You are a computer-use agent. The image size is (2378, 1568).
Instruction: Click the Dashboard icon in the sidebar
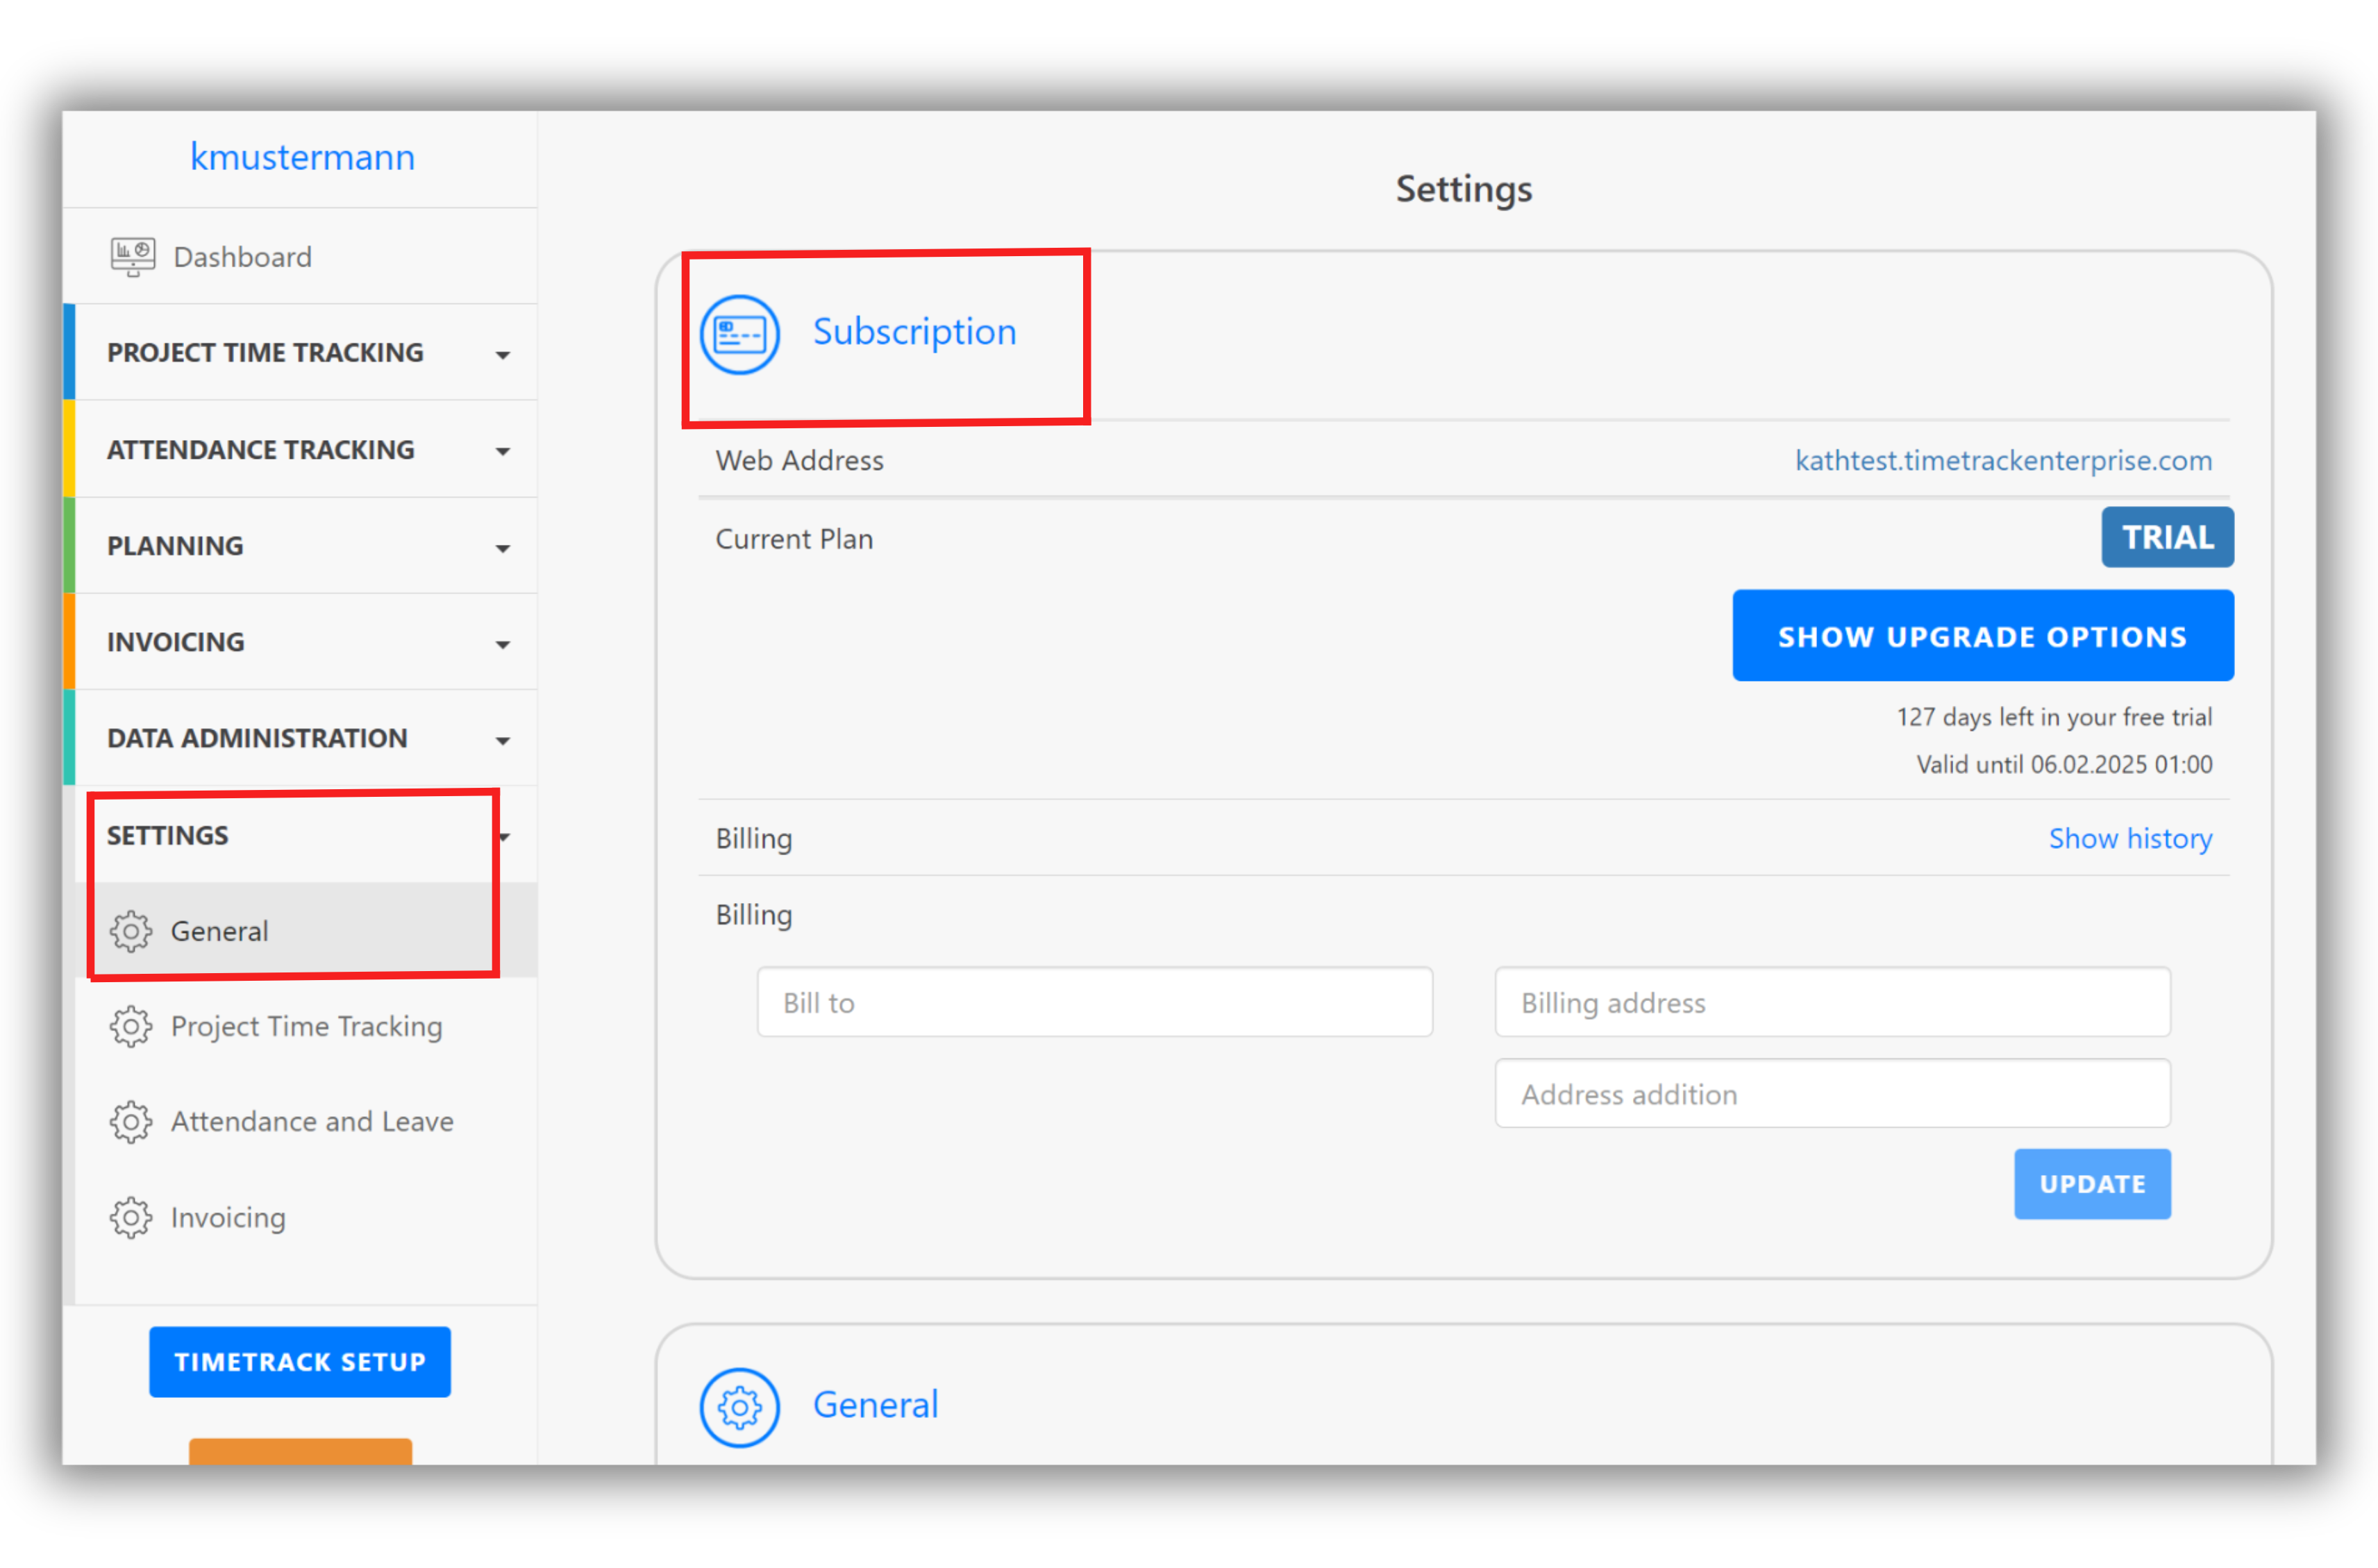[133, 256]
